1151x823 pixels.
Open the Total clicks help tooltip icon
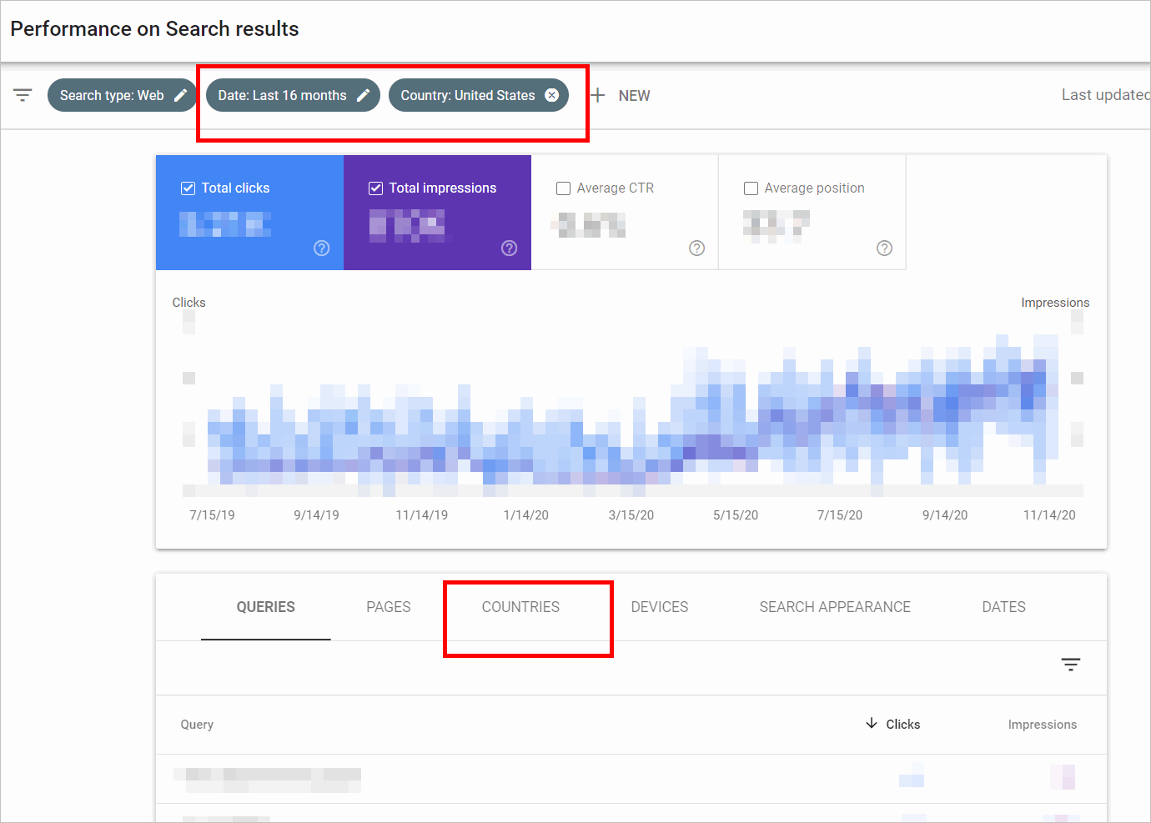322,248
